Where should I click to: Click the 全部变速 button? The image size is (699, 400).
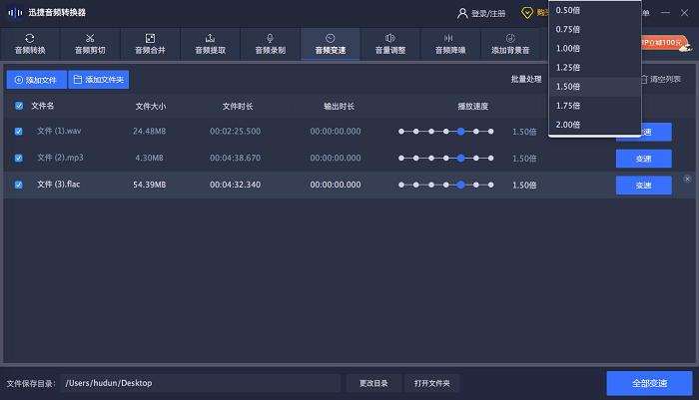(649, 383)
